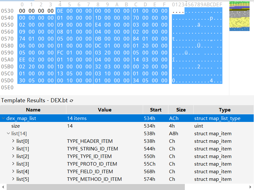Click the refresh icon beside DEX.bt

coord(71,101)
